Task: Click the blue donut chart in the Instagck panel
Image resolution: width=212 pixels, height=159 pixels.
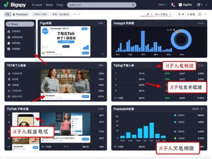Action: pyautogui.click(x=181, y=40)
